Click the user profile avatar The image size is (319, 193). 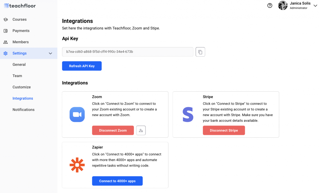[283, 6]
